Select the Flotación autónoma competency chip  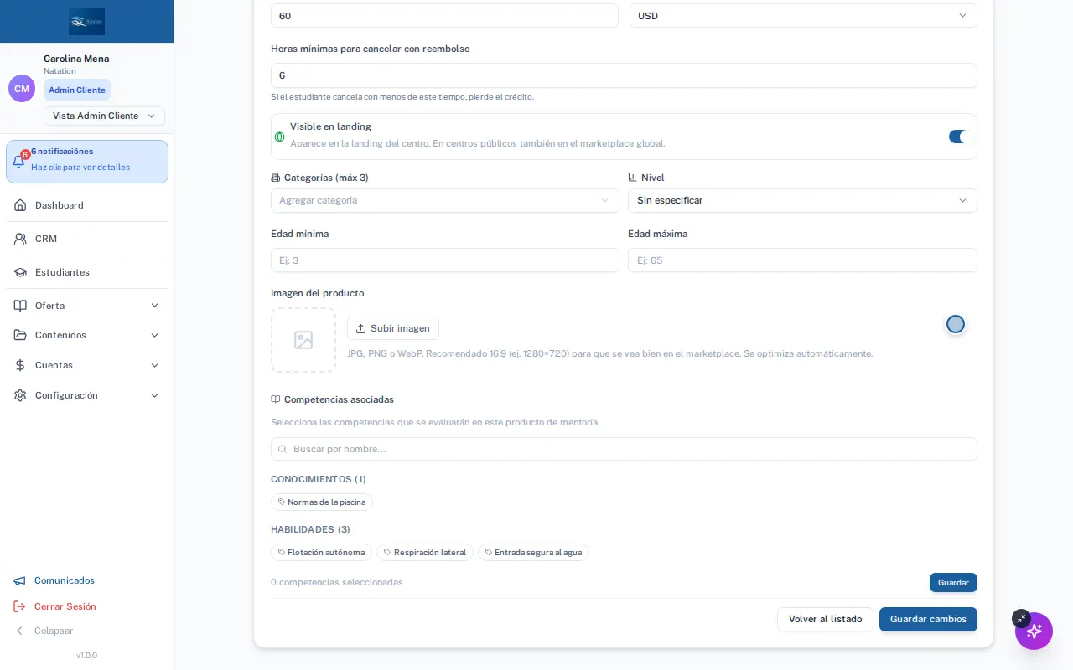321,553
